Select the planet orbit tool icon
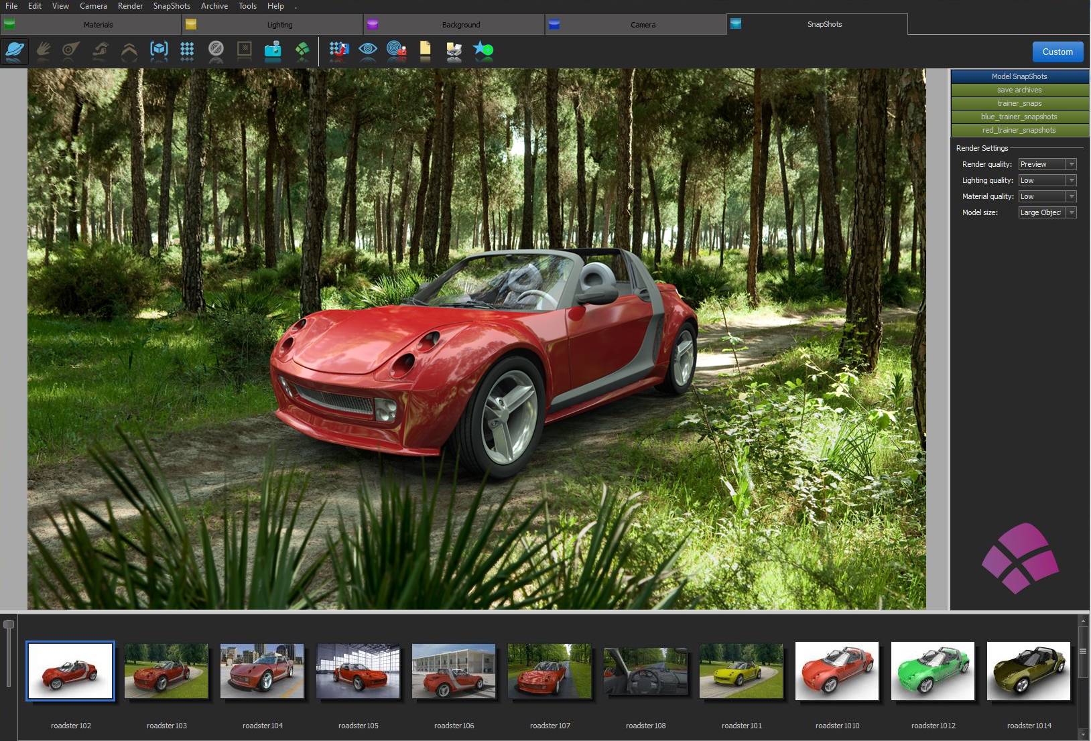 (15, 50)
